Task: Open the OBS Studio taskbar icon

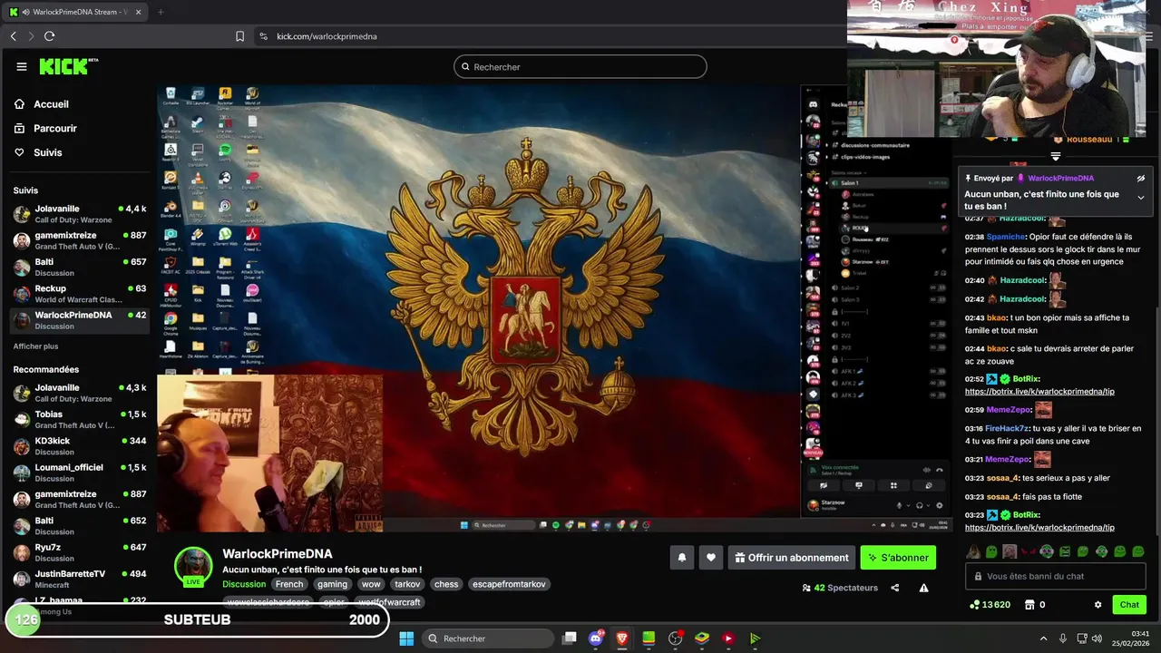Action: tap(675, 638)
